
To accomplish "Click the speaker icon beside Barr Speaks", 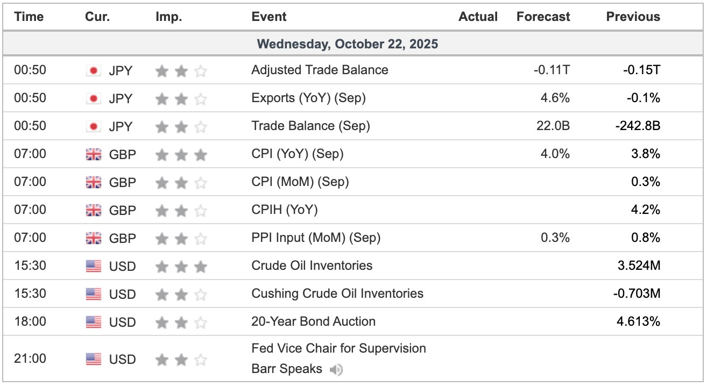I will point(336,370).
